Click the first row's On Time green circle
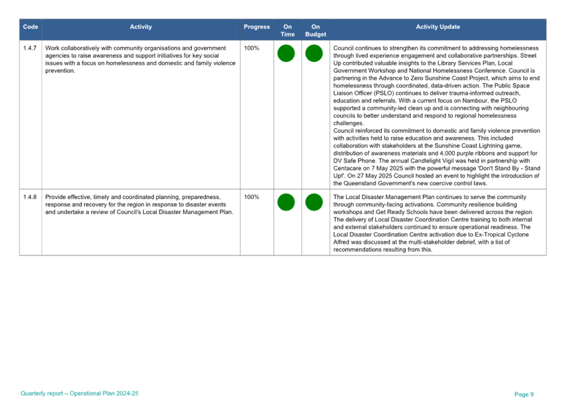565x400 pixels. pos(286,53)
